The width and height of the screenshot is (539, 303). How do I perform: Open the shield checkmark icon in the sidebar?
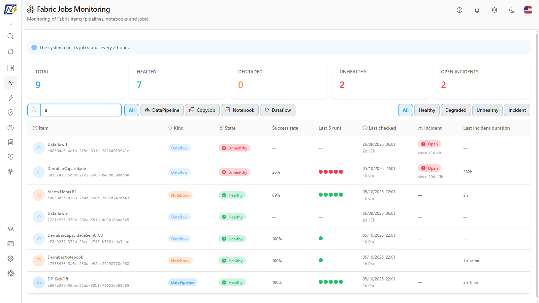click(x=11, y=112)
